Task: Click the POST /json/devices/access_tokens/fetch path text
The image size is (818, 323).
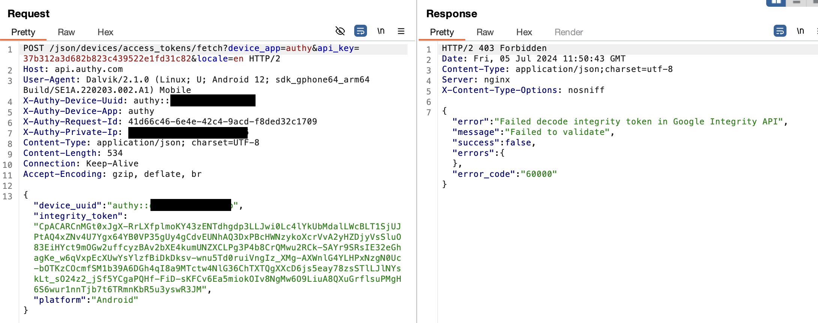Action: pos(123,48)
